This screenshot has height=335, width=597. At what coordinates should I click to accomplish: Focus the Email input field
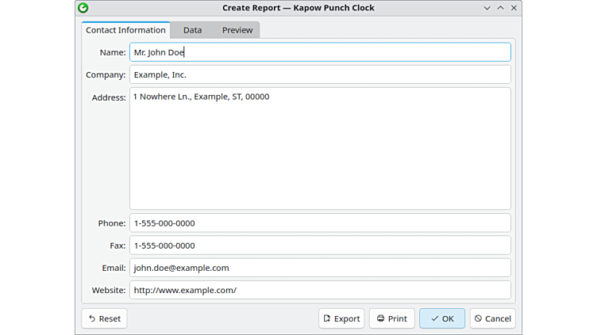pyautogui.click(x=320, y=268)
